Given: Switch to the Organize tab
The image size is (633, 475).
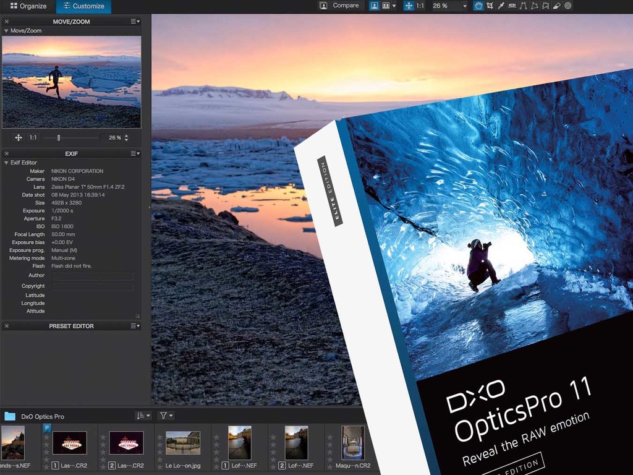Looking at the screenshot, I should pyautogui.click(x=28, y=6).
